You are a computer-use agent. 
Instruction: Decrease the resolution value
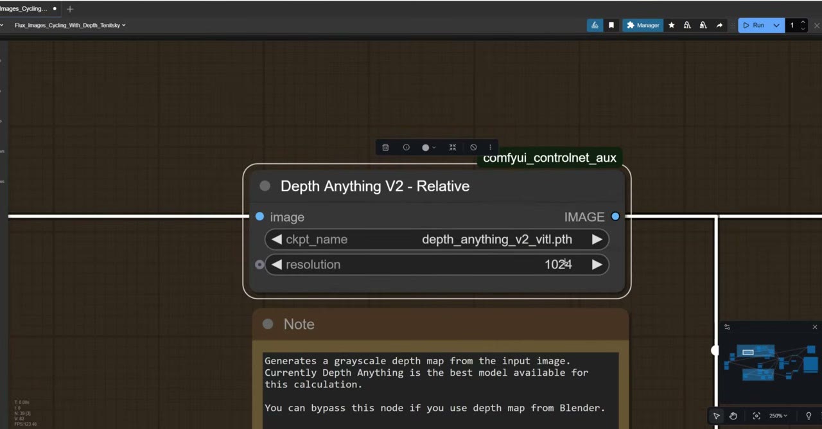click(277, 265)
